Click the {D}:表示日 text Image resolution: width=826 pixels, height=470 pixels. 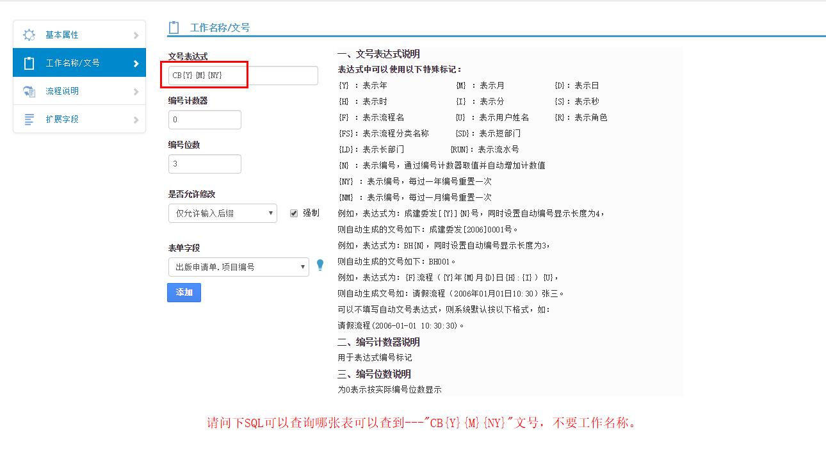(x=577, y=85)
